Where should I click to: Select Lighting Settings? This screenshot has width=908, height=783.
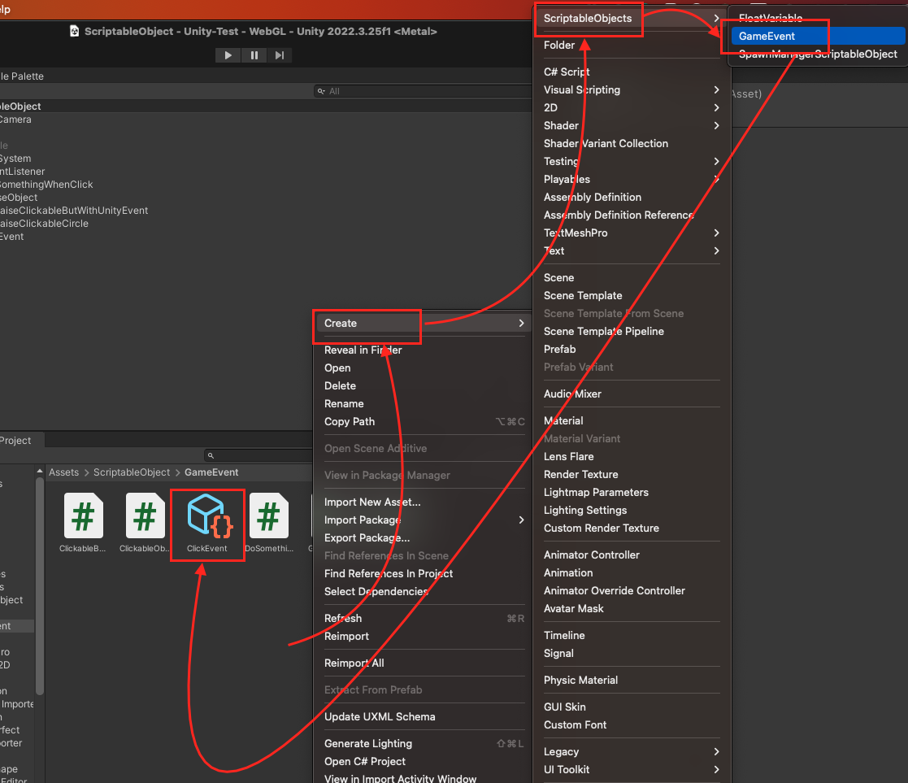(x=631, y=511)
